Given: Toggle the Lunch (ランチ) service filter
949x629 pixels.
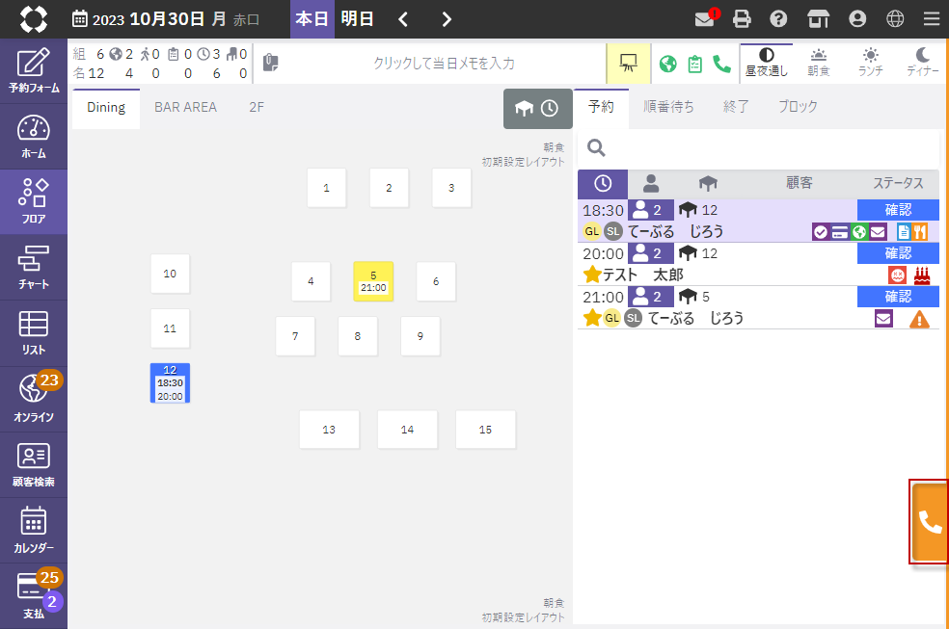Looking at the screenshot, I should pos(871,63).
